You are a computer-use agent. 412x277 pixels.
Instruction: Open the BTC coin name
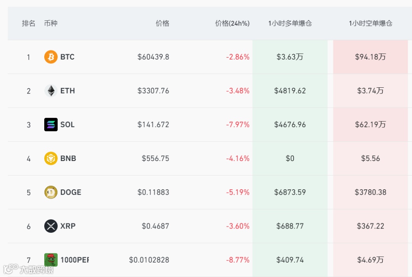click(x=67, y=57)
